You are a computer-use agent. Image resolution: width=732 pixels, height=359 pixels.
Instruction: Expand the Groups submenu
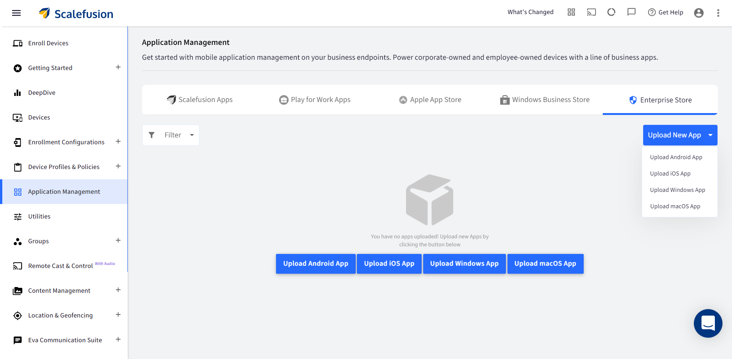[118, 241]
